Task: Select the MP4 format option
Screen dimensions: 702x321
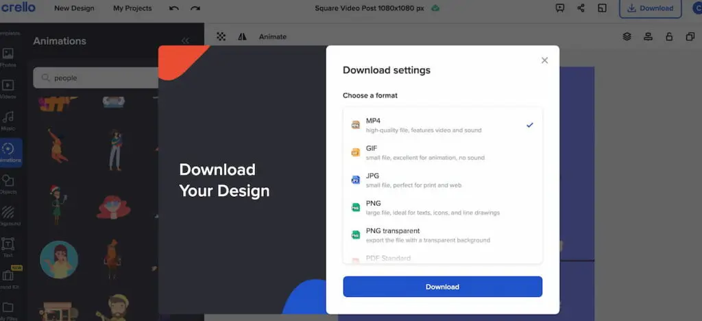Action: pos(442,126)
